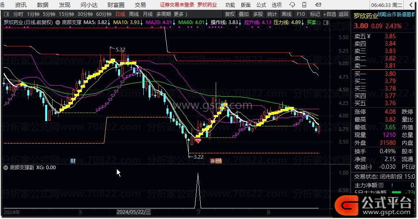This screenshot has height=219, width=418.
Task: Click the 罗欣药业 stock name in side panel
Action: [x=366, y=16]
